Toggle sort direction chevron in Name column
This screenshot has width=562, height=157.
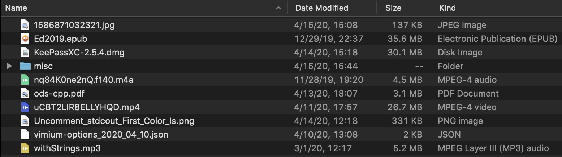click(x=278, y=8)
